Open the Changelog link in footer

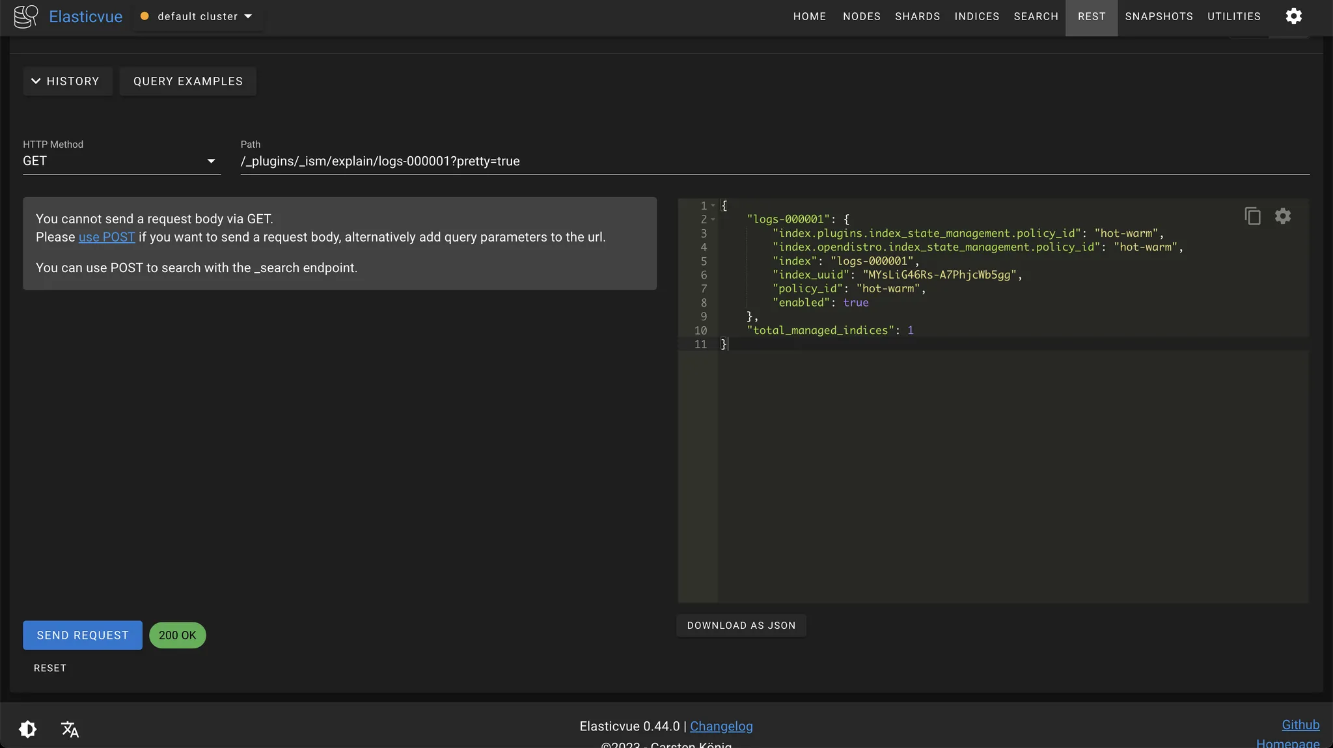tap(721, 726)
